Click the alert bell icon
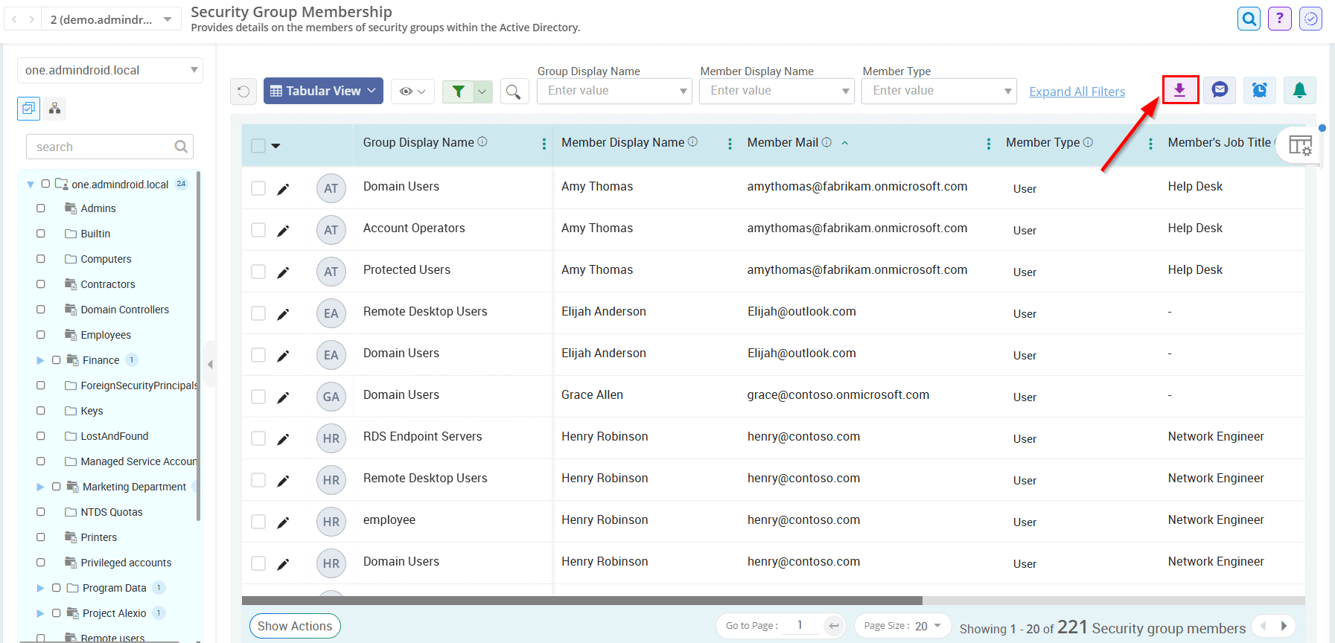1335x643 pixels. click(x=1299, y=90)
